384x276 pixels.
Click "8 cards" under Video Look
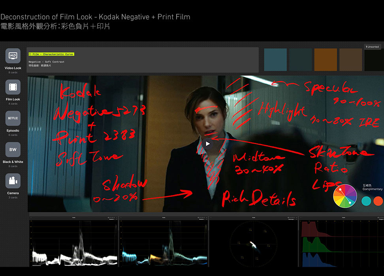pos(13,73)
